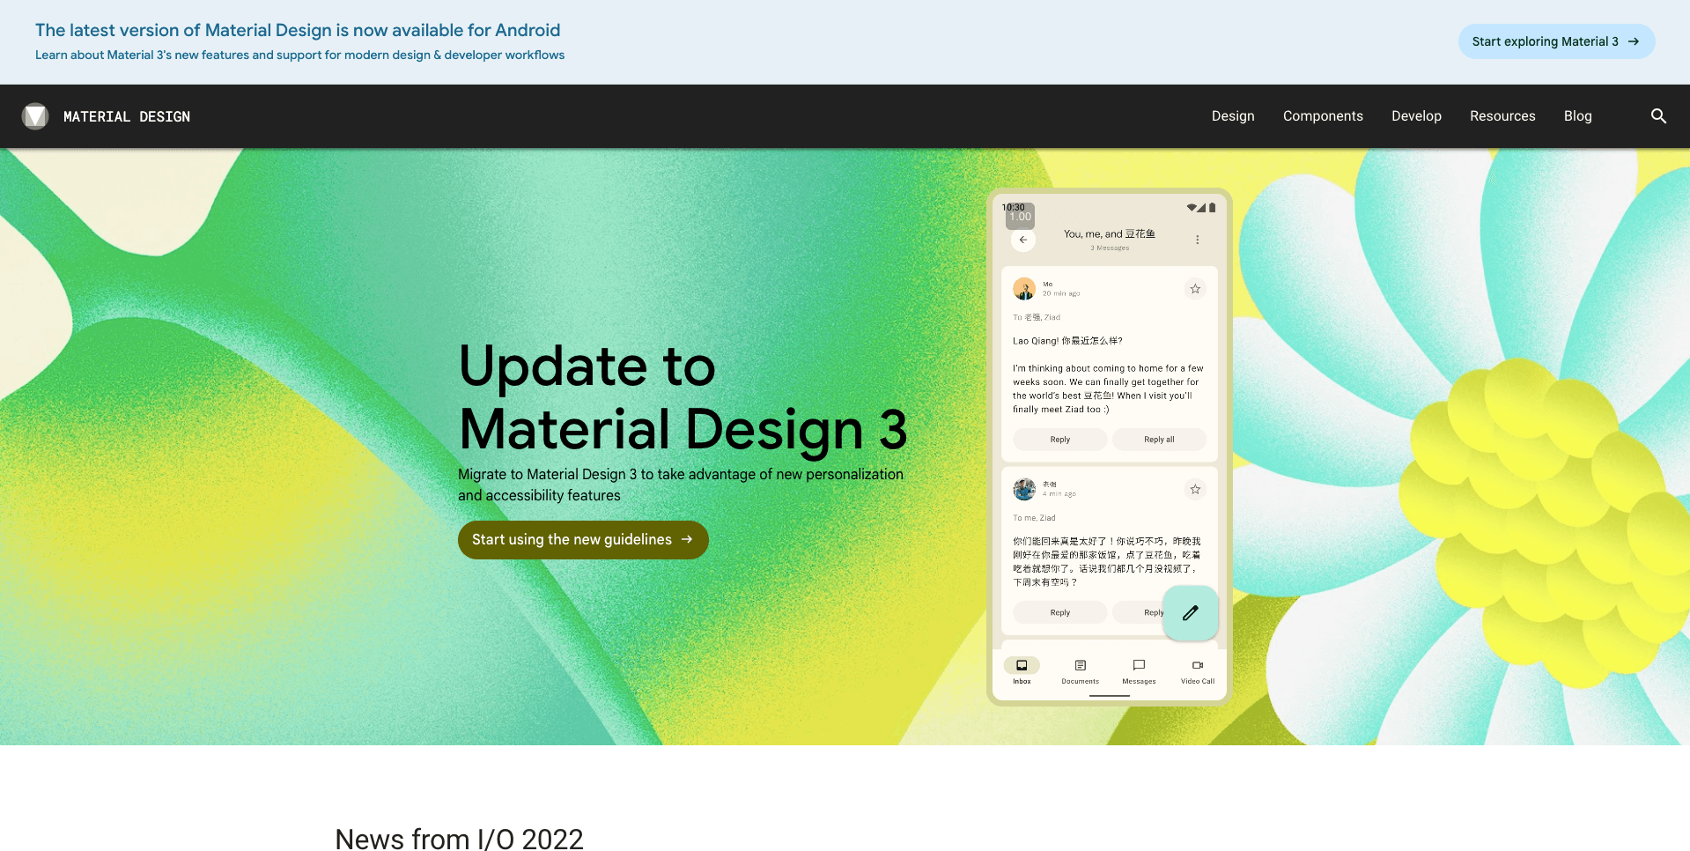Open the Components menu
Image resolution: width=1690 pixels, height=851 pixels.
[1323, 116]
